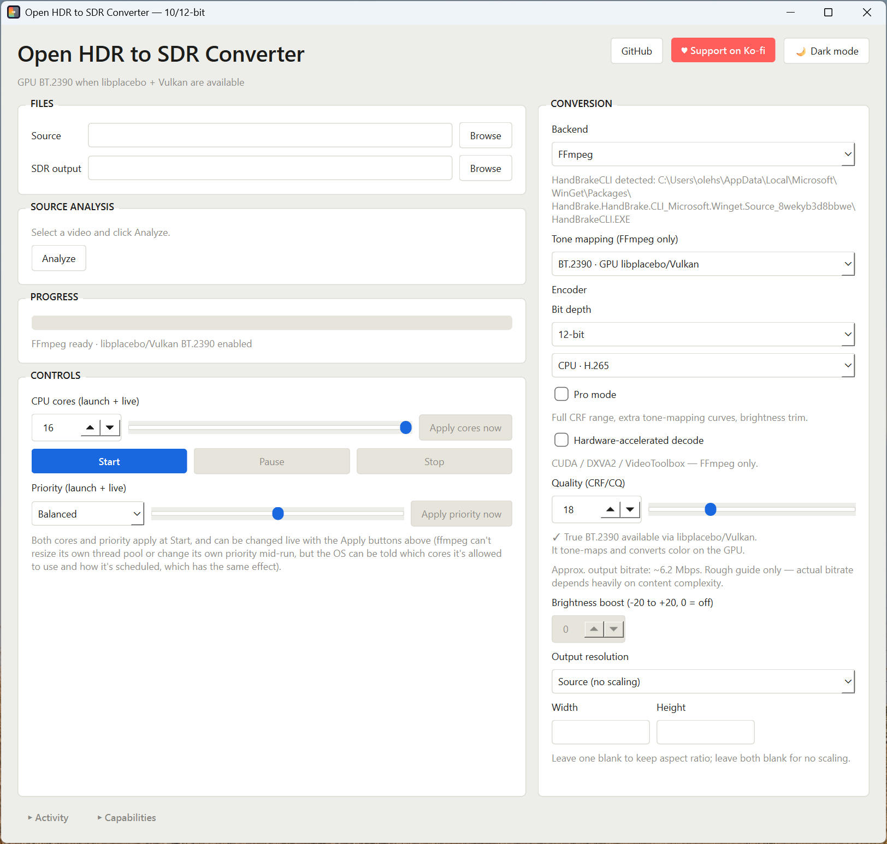Open Output resolution Source (no scaling) dropdown

coord(703,682)
